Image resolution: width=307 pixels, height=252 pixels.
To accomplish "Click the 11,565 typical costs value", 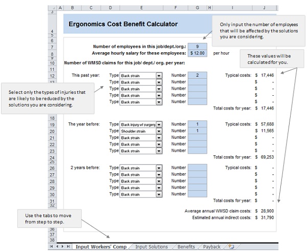I will tap(267, 131).
